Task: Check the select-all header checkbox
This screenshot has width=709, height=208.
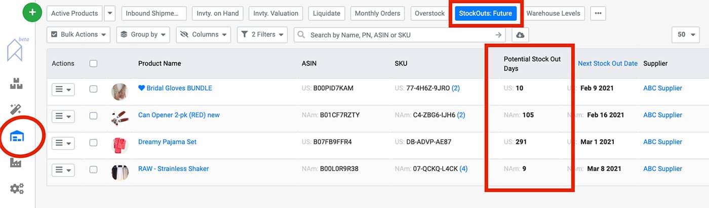Action: pyautogui.click(x=93, y=64)
